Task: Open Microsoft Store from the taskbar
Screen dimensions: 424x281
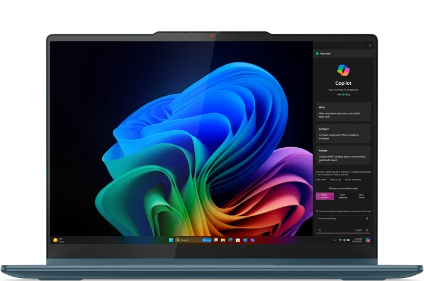Action: click(237, 240)
